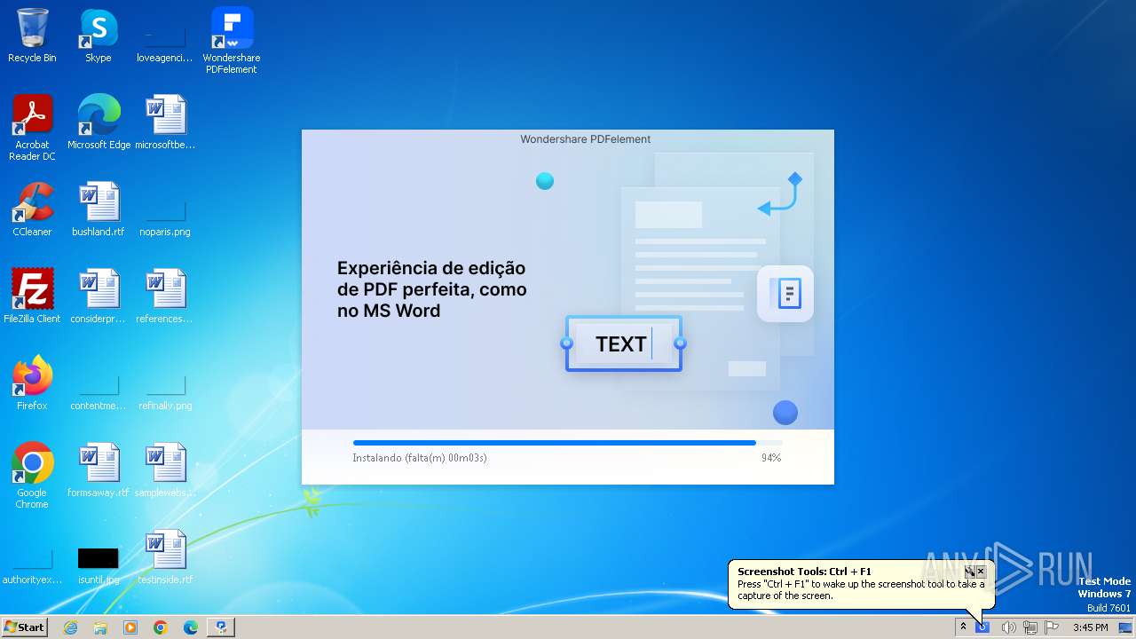Image resolution: width=1136 pixels, height=639 pixels.
Task: Select the testinside.rtf document icon
Action: [165, 556]
